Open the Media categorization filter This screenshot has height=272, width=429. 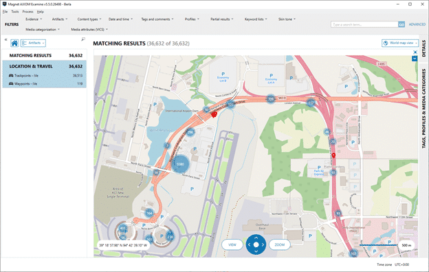tap(43, 30)
